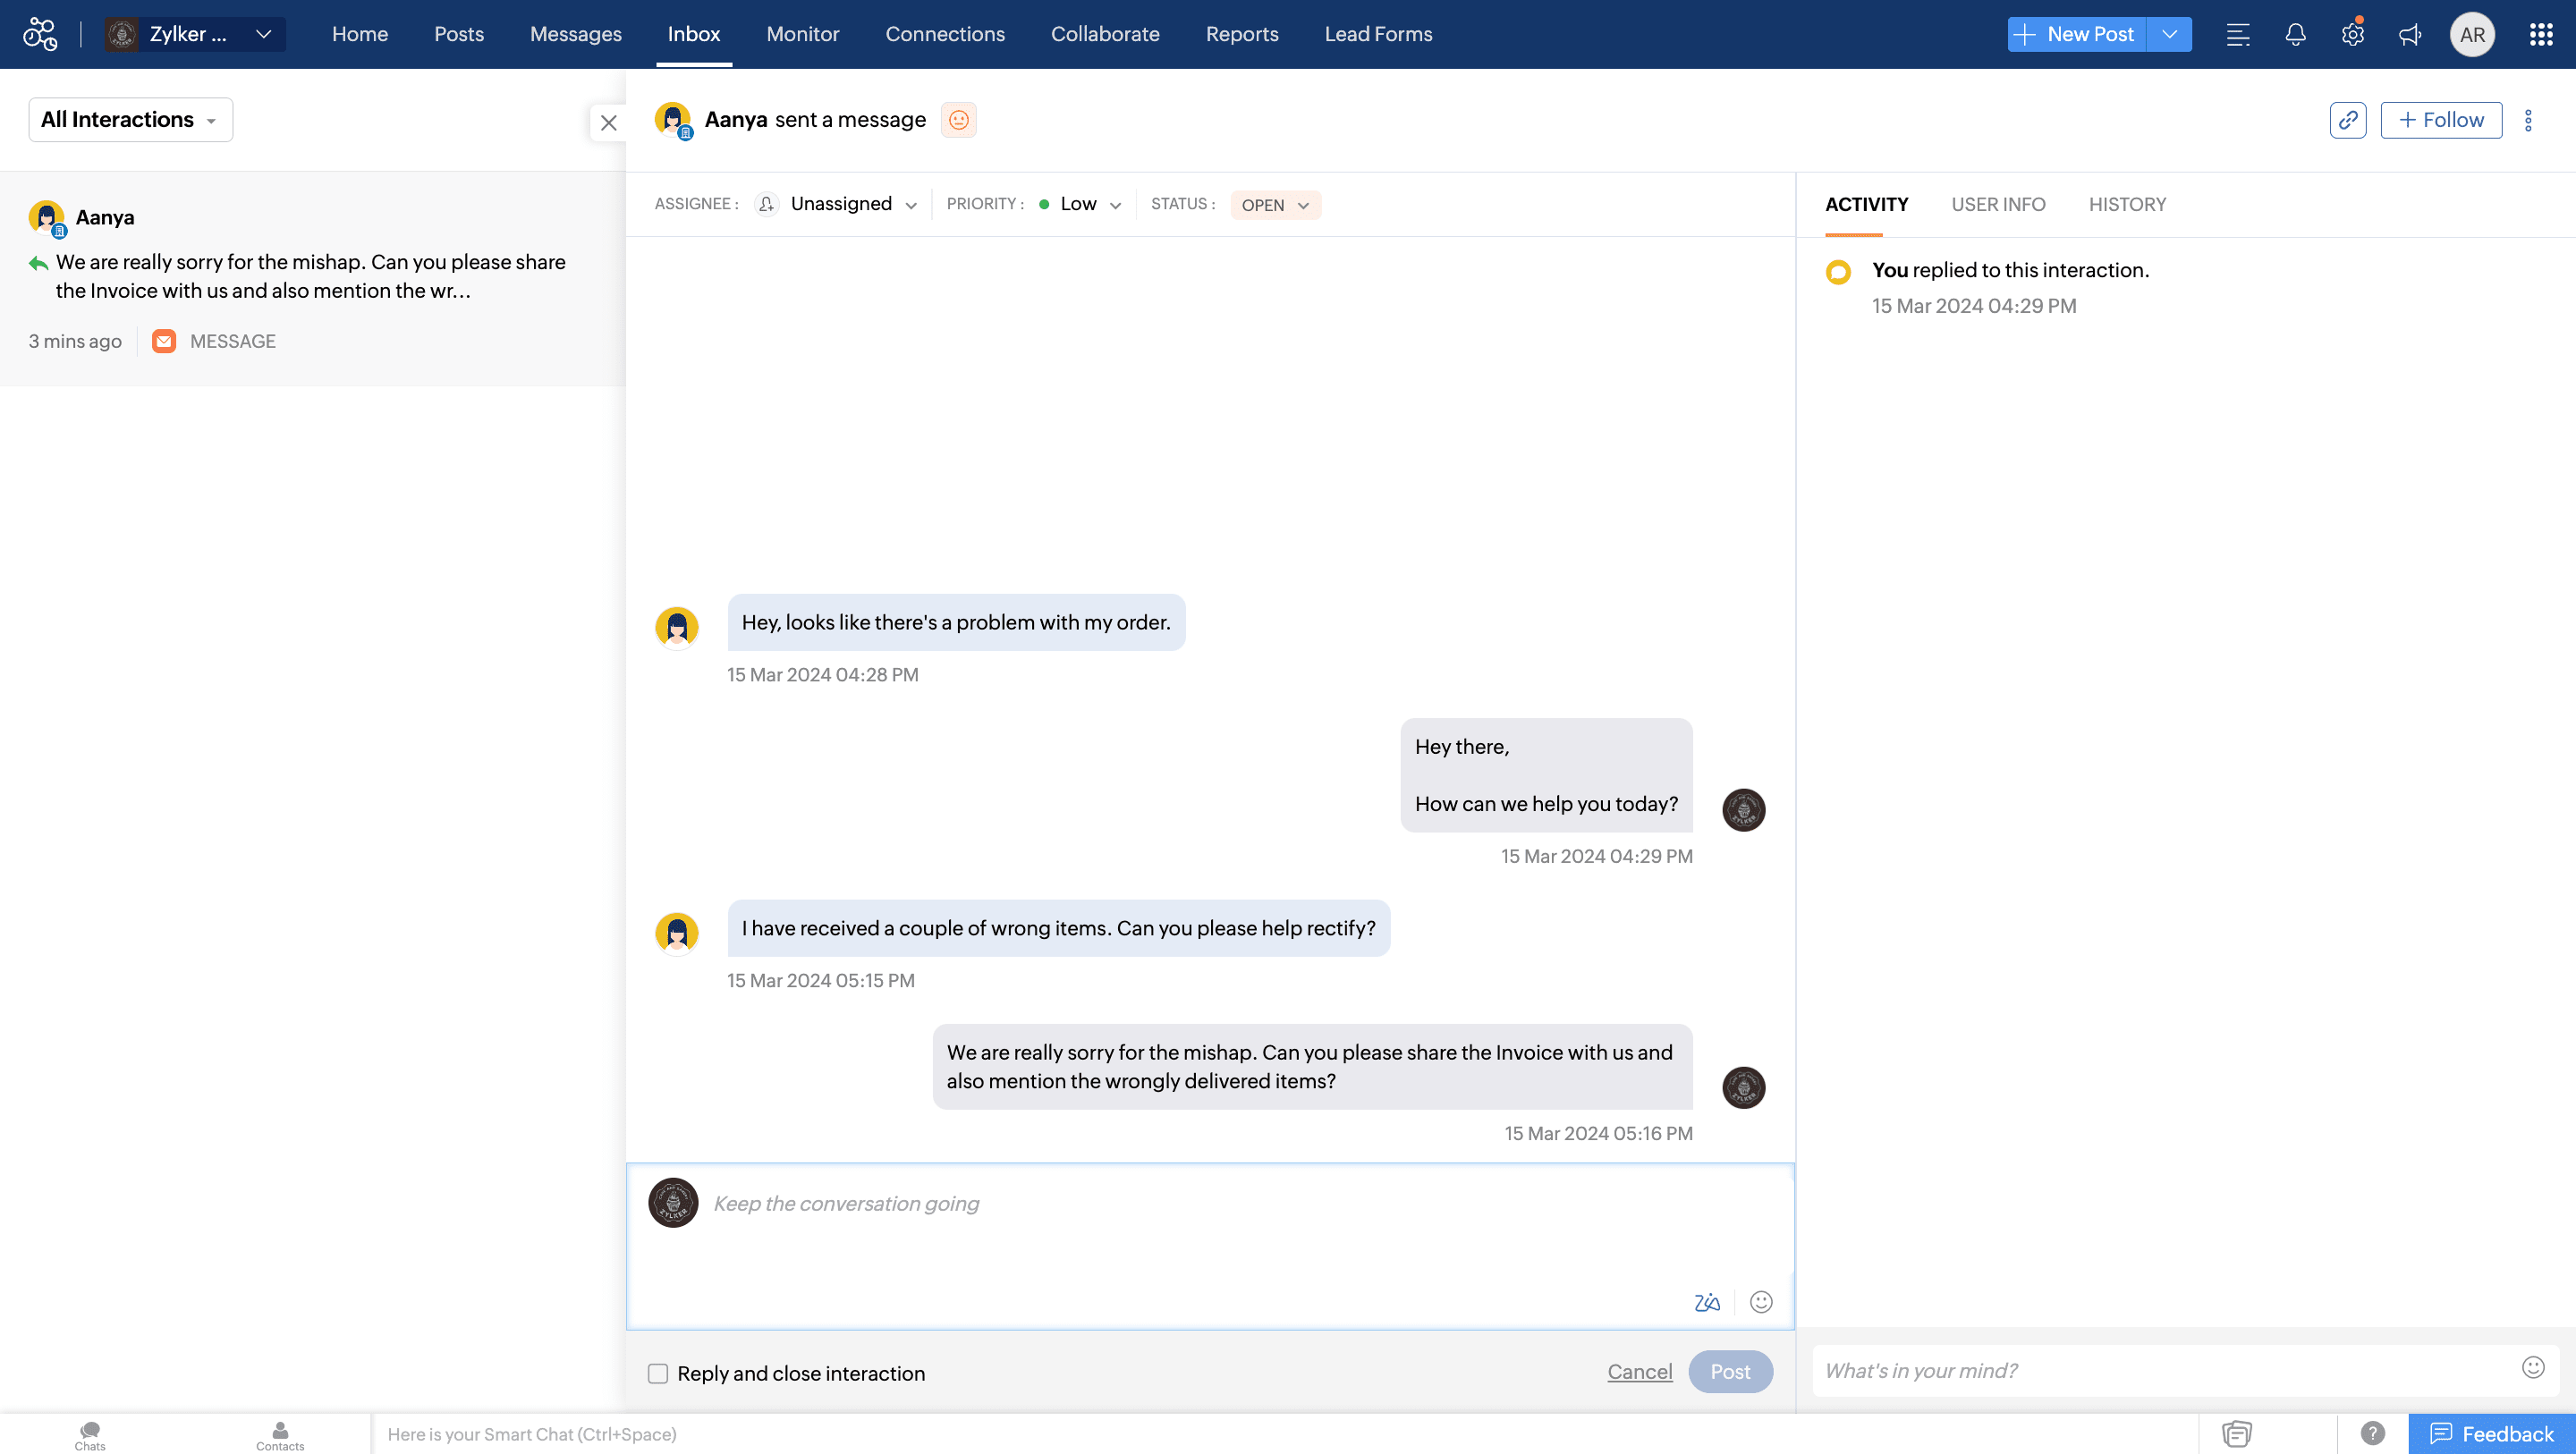Click the sentiment smiley badge near Aanya
Viewport: 2576px width, 1454px height.
pos(958,120)
